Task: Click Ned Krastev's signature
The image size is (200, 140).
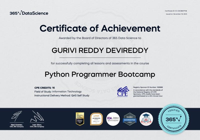Action: click(x=17, y=117)
